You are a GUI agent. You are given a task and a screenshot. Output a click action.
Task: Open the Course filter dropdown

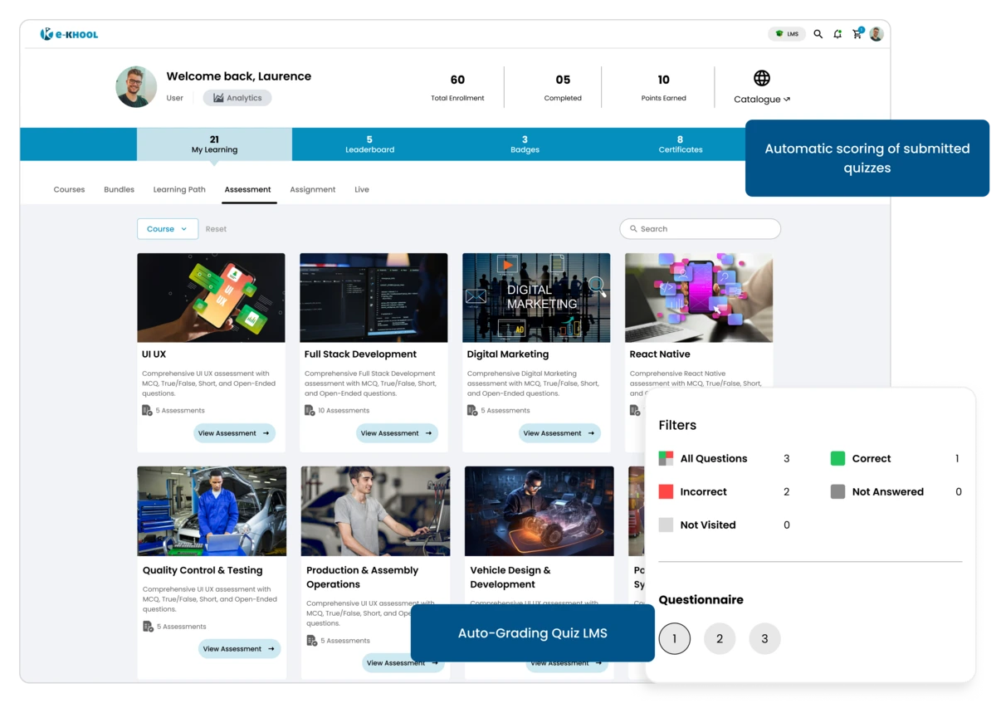coord(168,228)
